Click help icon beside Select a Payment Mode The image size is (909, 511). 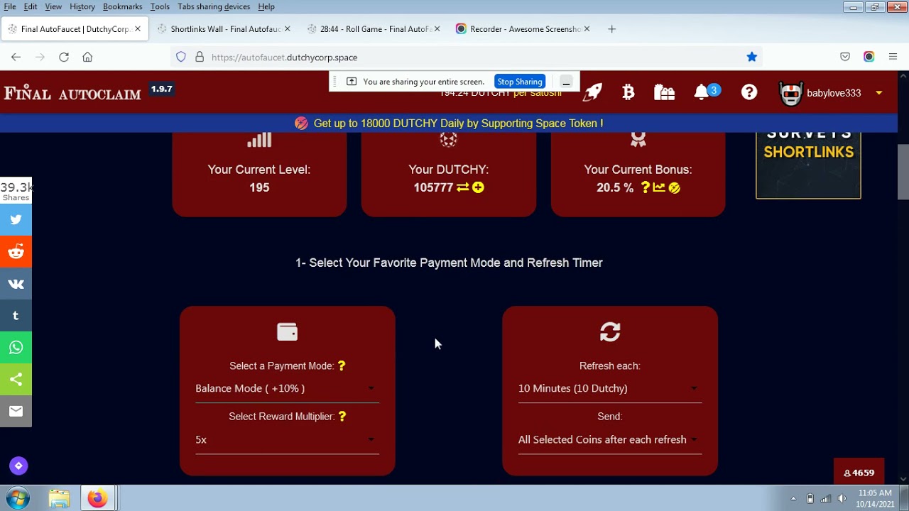click(x=342, y=366)
